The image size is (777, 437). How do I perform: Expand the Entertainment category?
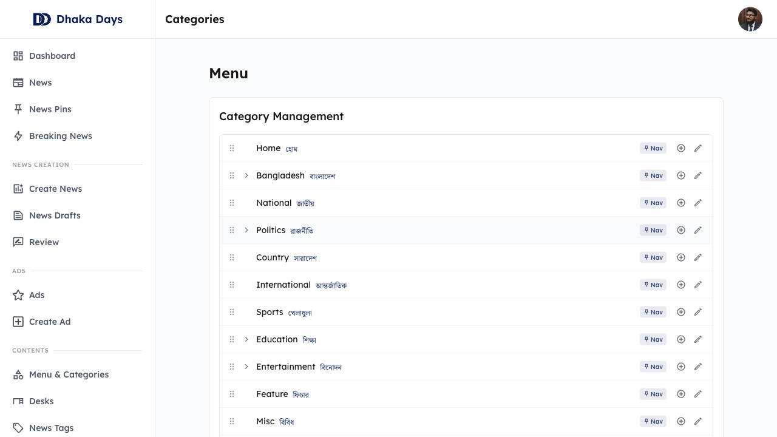pyautogui.click(x=246, y=367)
